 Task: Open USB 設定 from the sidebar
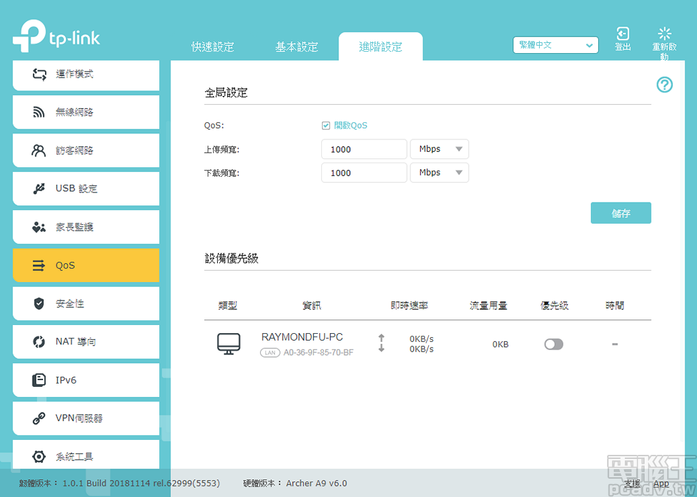39,188
